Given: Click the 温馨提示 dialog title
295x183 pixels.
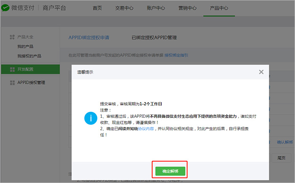Looking at the screenshot, I should 85,72.
